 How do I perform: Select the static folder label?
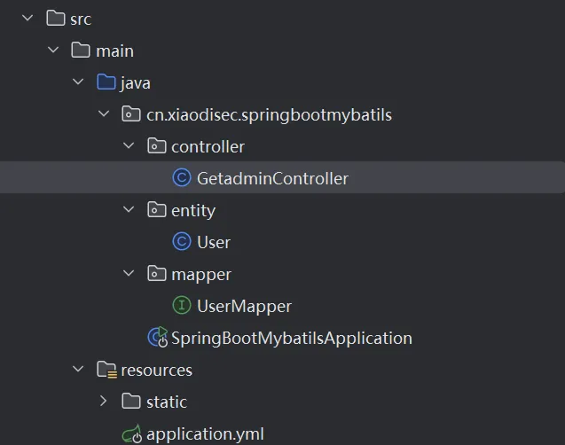click(x=167, y=402)
